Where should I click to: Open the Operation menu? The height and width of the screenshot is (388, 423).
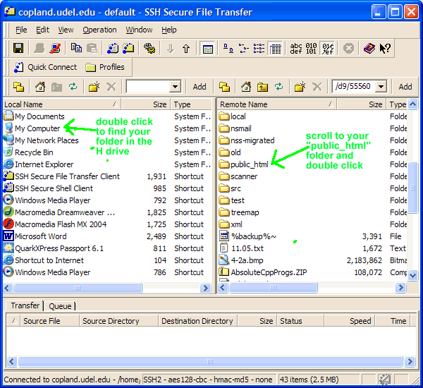click(x=99, y=30)
